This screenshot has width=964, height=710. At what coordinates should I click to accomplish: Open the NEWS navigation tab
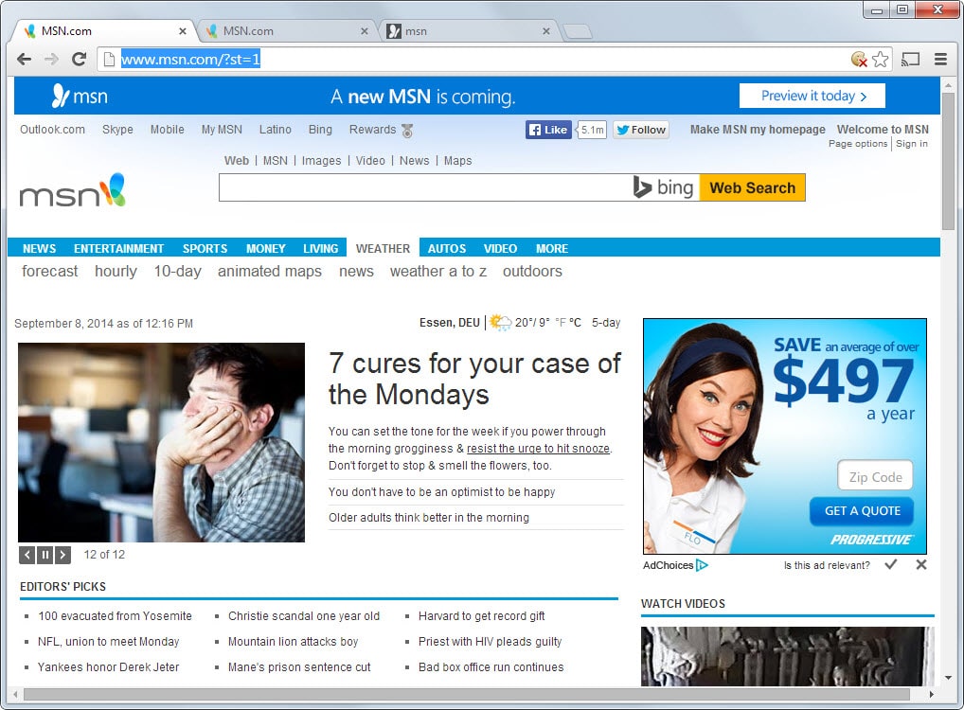(40, 248)
